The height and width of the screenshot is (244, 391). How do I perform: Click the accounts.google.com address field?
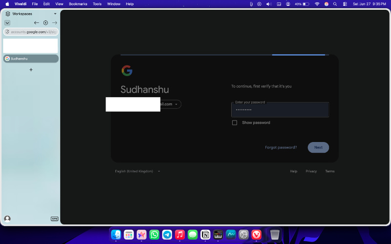(x=31, y=32)
